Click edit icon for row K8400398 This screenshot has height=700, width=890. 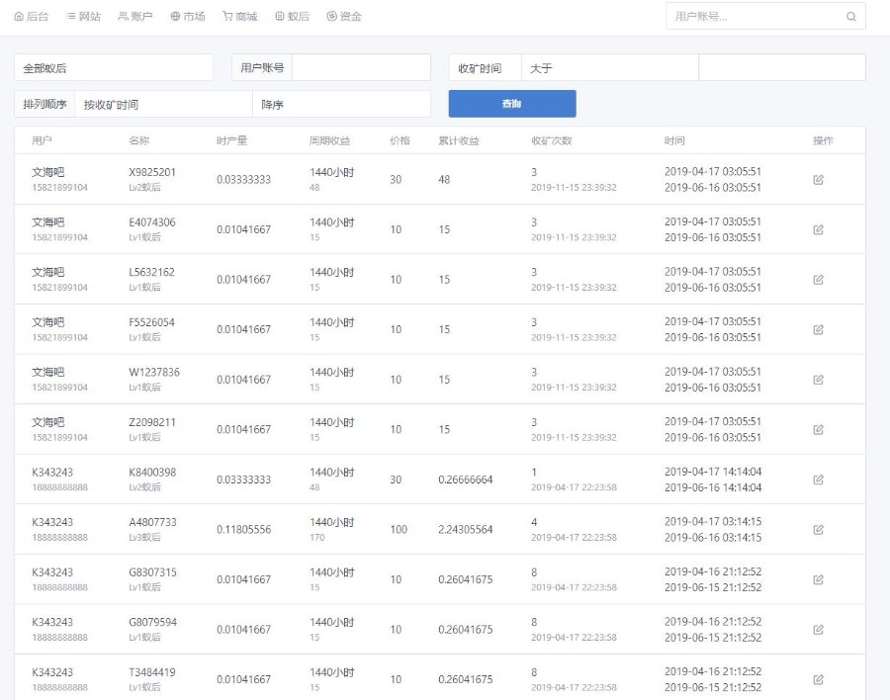818,480
